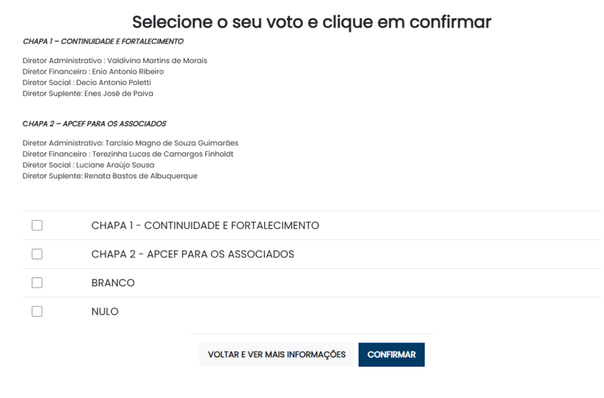Click the NULO option label text

pos(105,312)
